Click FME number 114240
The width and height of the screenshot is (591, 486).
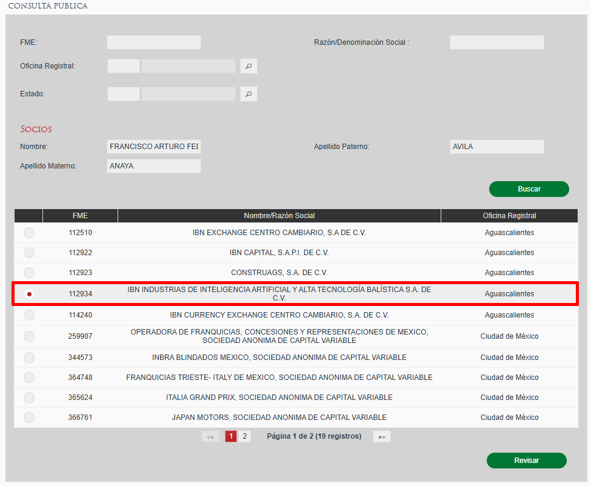[x=80, y=315]
